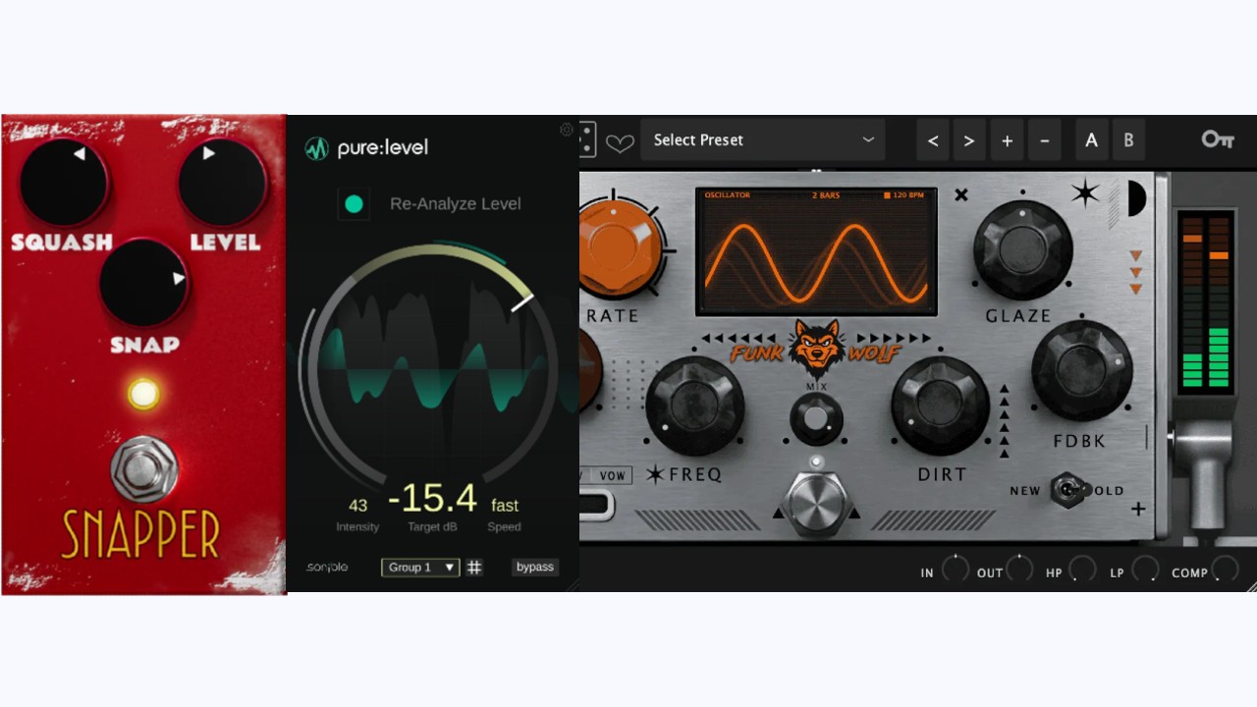Remove preset with the − button
The image size is (1257, 707).
point(1044,140)
